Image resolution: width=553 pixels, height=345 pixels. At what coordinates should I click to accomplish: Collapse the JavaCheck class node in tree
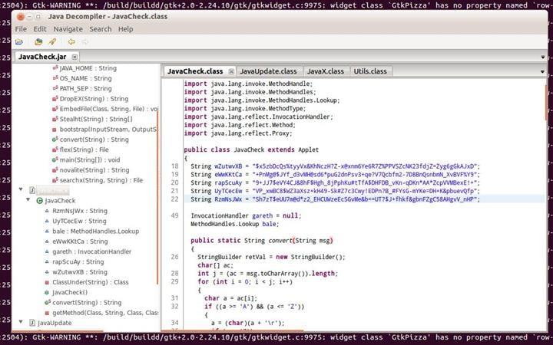[x=28, y=200]
